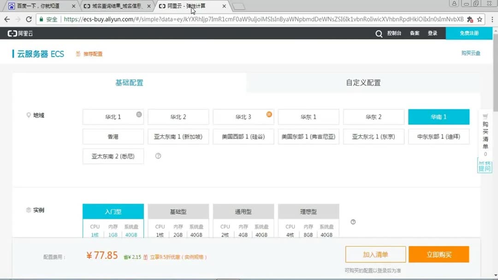Click the bookmark star in the address bar
This screenshot has width=498, height=280.
point(480,19)
